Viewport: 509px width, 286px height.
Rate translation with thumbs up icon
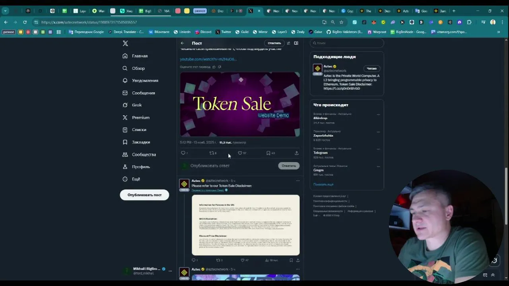click(x=214, y=67)
